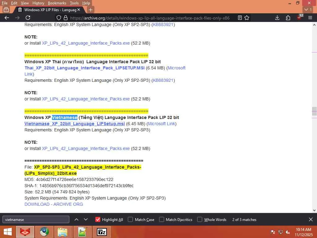Click the SHA-1 hash value text
Screen dimensions: 317x238
[x=86, y=186]
